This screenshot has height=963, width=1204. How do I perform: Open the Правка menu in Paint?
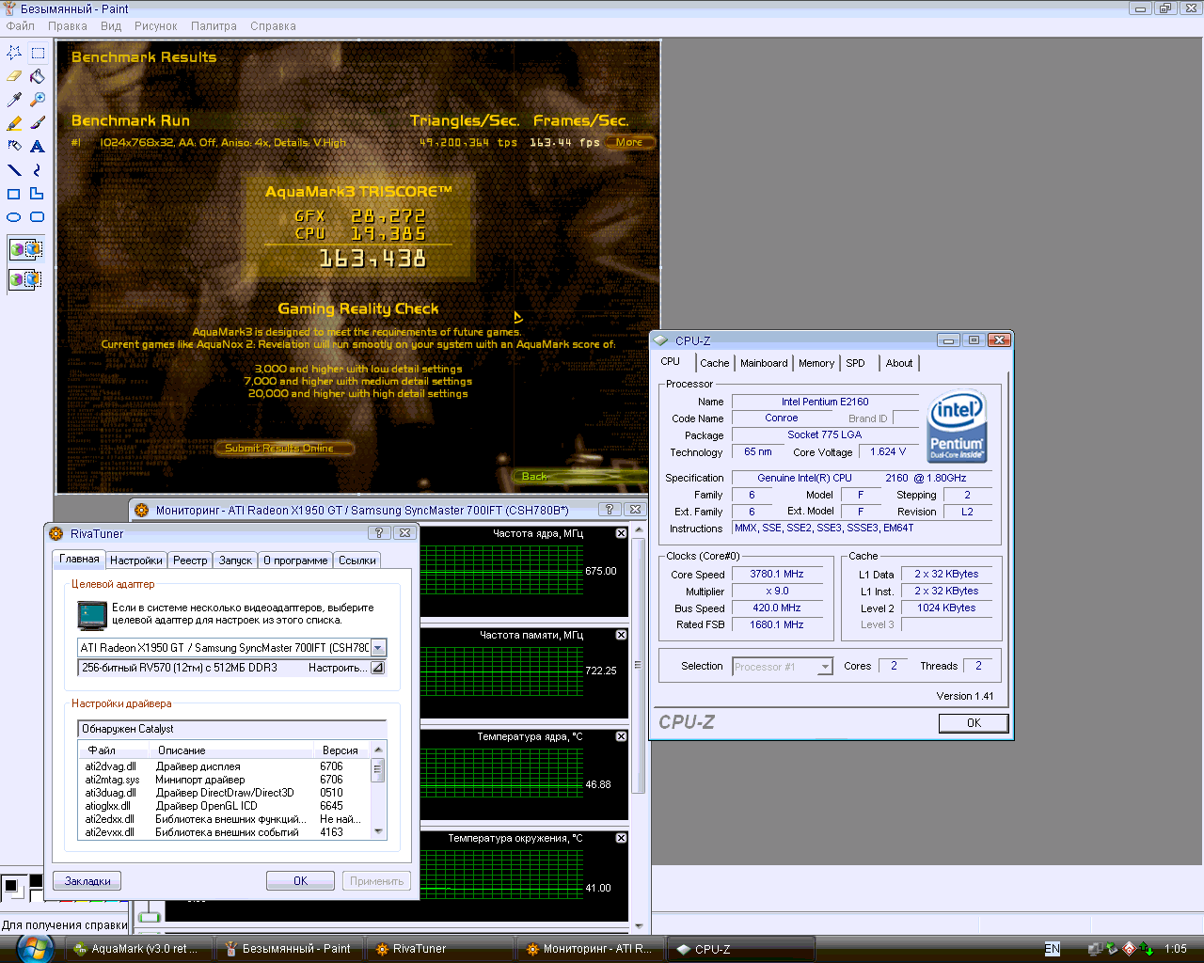(x=68, y=26)
